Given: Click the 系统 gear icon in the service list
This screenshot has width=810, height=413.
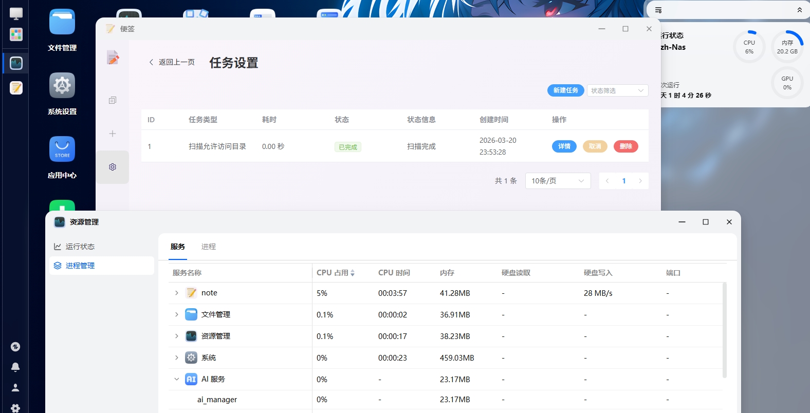Looking at the screenshot, I should point(191,358).
